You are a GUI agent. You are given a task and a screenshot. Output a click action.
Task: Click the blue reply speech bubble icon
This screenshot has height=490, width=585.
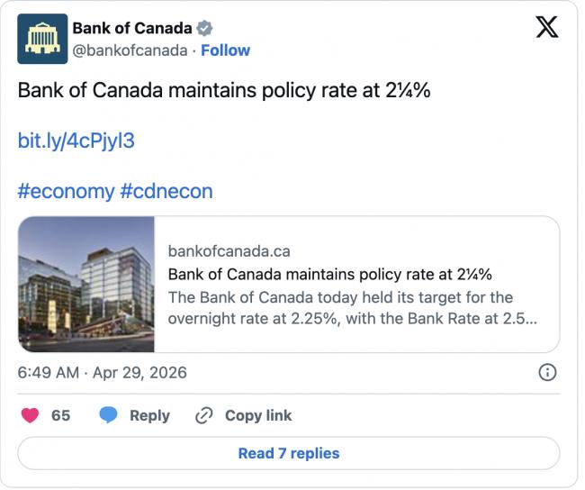109,415
